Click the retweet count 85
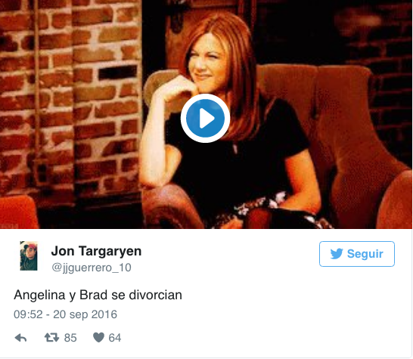This screenshot has height=359, width=413. [70, 338]
